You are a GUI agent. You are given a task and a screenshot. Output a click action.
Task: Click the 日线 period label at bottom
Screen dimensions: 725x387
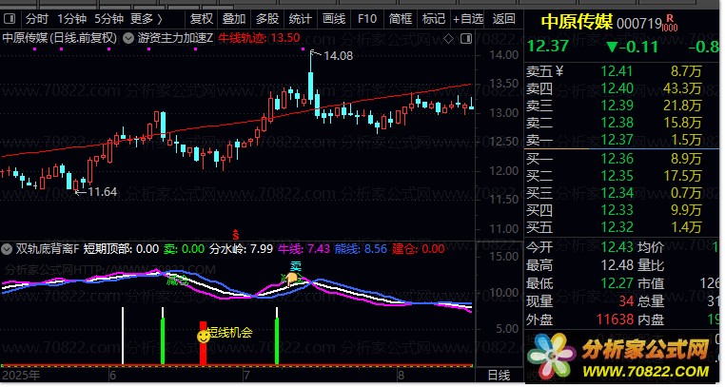tap(499, 376)
